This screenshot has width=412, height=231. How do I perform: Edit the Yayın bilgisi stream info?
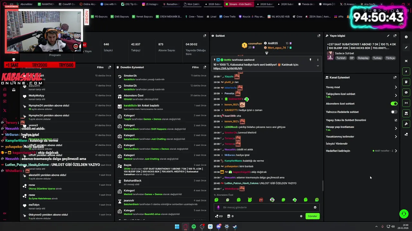[388, 36]
